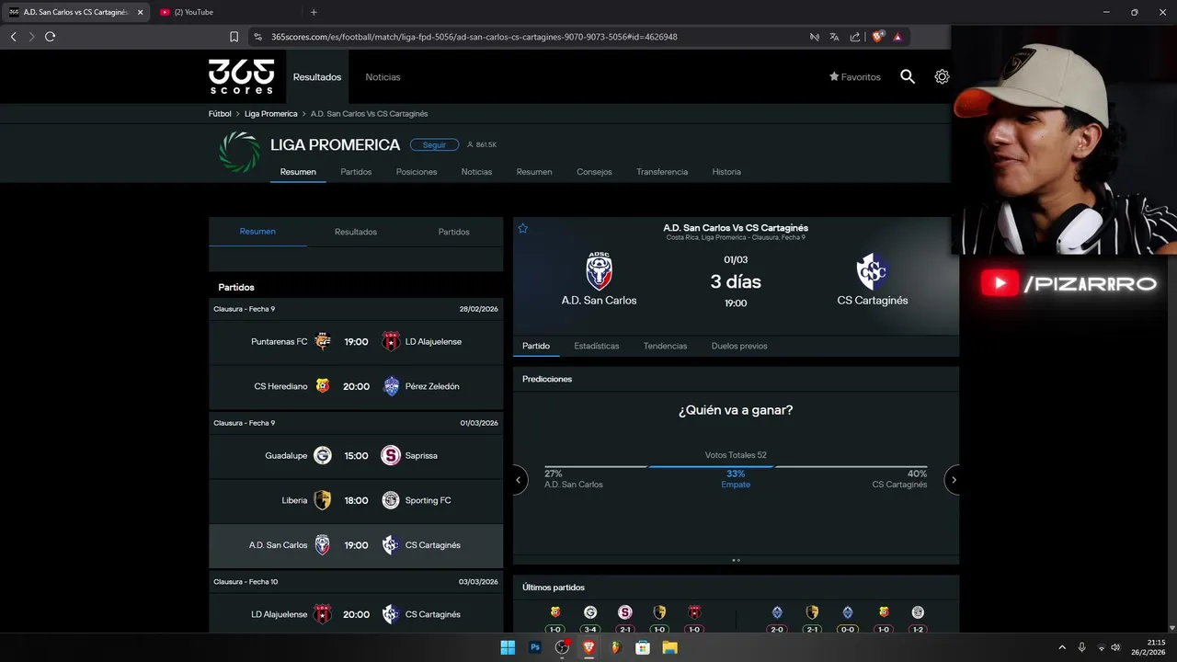Open Photoshop from the taskbar
This screenshot has width=1177, height=662.
pos(535,647)
